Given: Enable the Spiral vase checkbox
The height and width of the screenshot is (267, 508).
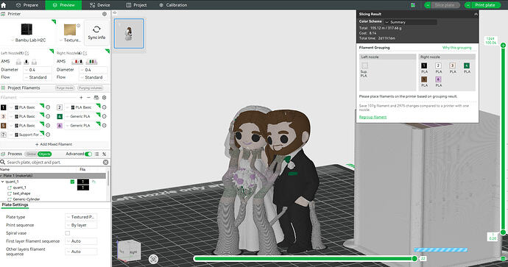Looking at the screenshot, I should tap(68, 233).
